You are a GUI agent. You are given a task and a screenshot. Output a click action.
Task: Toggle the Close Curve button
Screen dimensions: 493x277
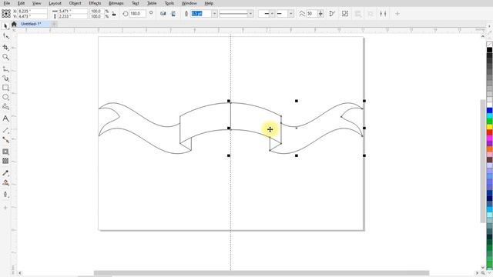click(332, 14)
